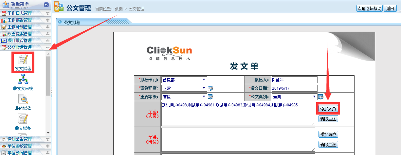Click the 添加岗位 button
This screenshot has width=401, height=155.
point(328,134)
